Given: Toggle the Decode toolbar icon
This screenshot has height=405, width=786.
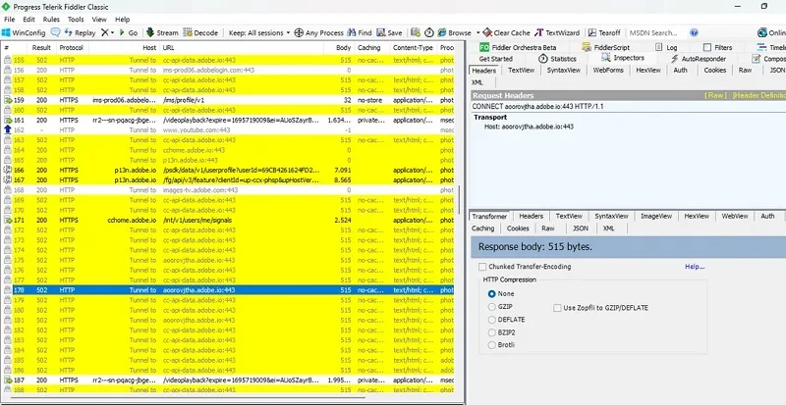Looking at the screenshot, I should [188, 32].
